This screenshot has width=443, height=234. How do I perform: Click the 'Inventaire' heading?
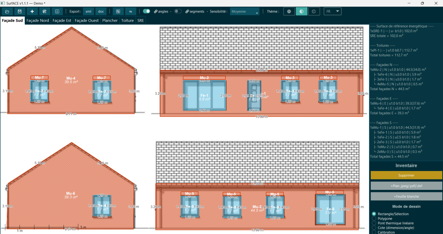coord(406,166)
